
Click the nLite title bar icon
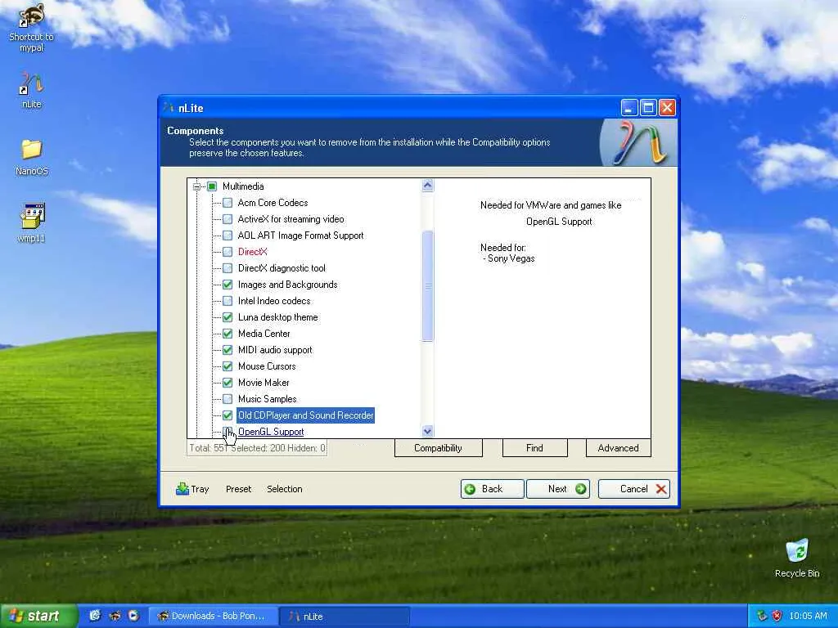point(169,108)
